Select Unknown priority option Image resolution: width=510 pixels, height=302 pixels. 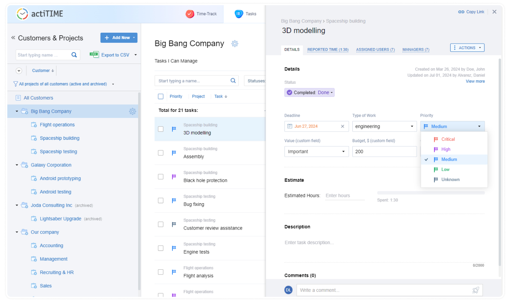click(454, 180)
